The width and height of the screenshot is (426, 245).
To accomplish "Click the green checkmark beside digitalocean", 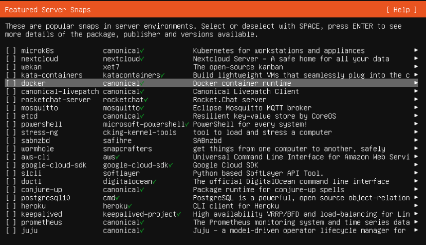I will 154,181.
